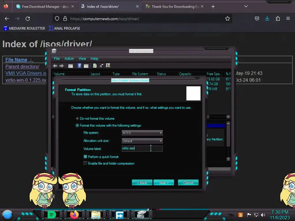The image size is (295, 221).
Task: Click the Forward arrow in Disk Management toolbar
Action: coord(62,66)
